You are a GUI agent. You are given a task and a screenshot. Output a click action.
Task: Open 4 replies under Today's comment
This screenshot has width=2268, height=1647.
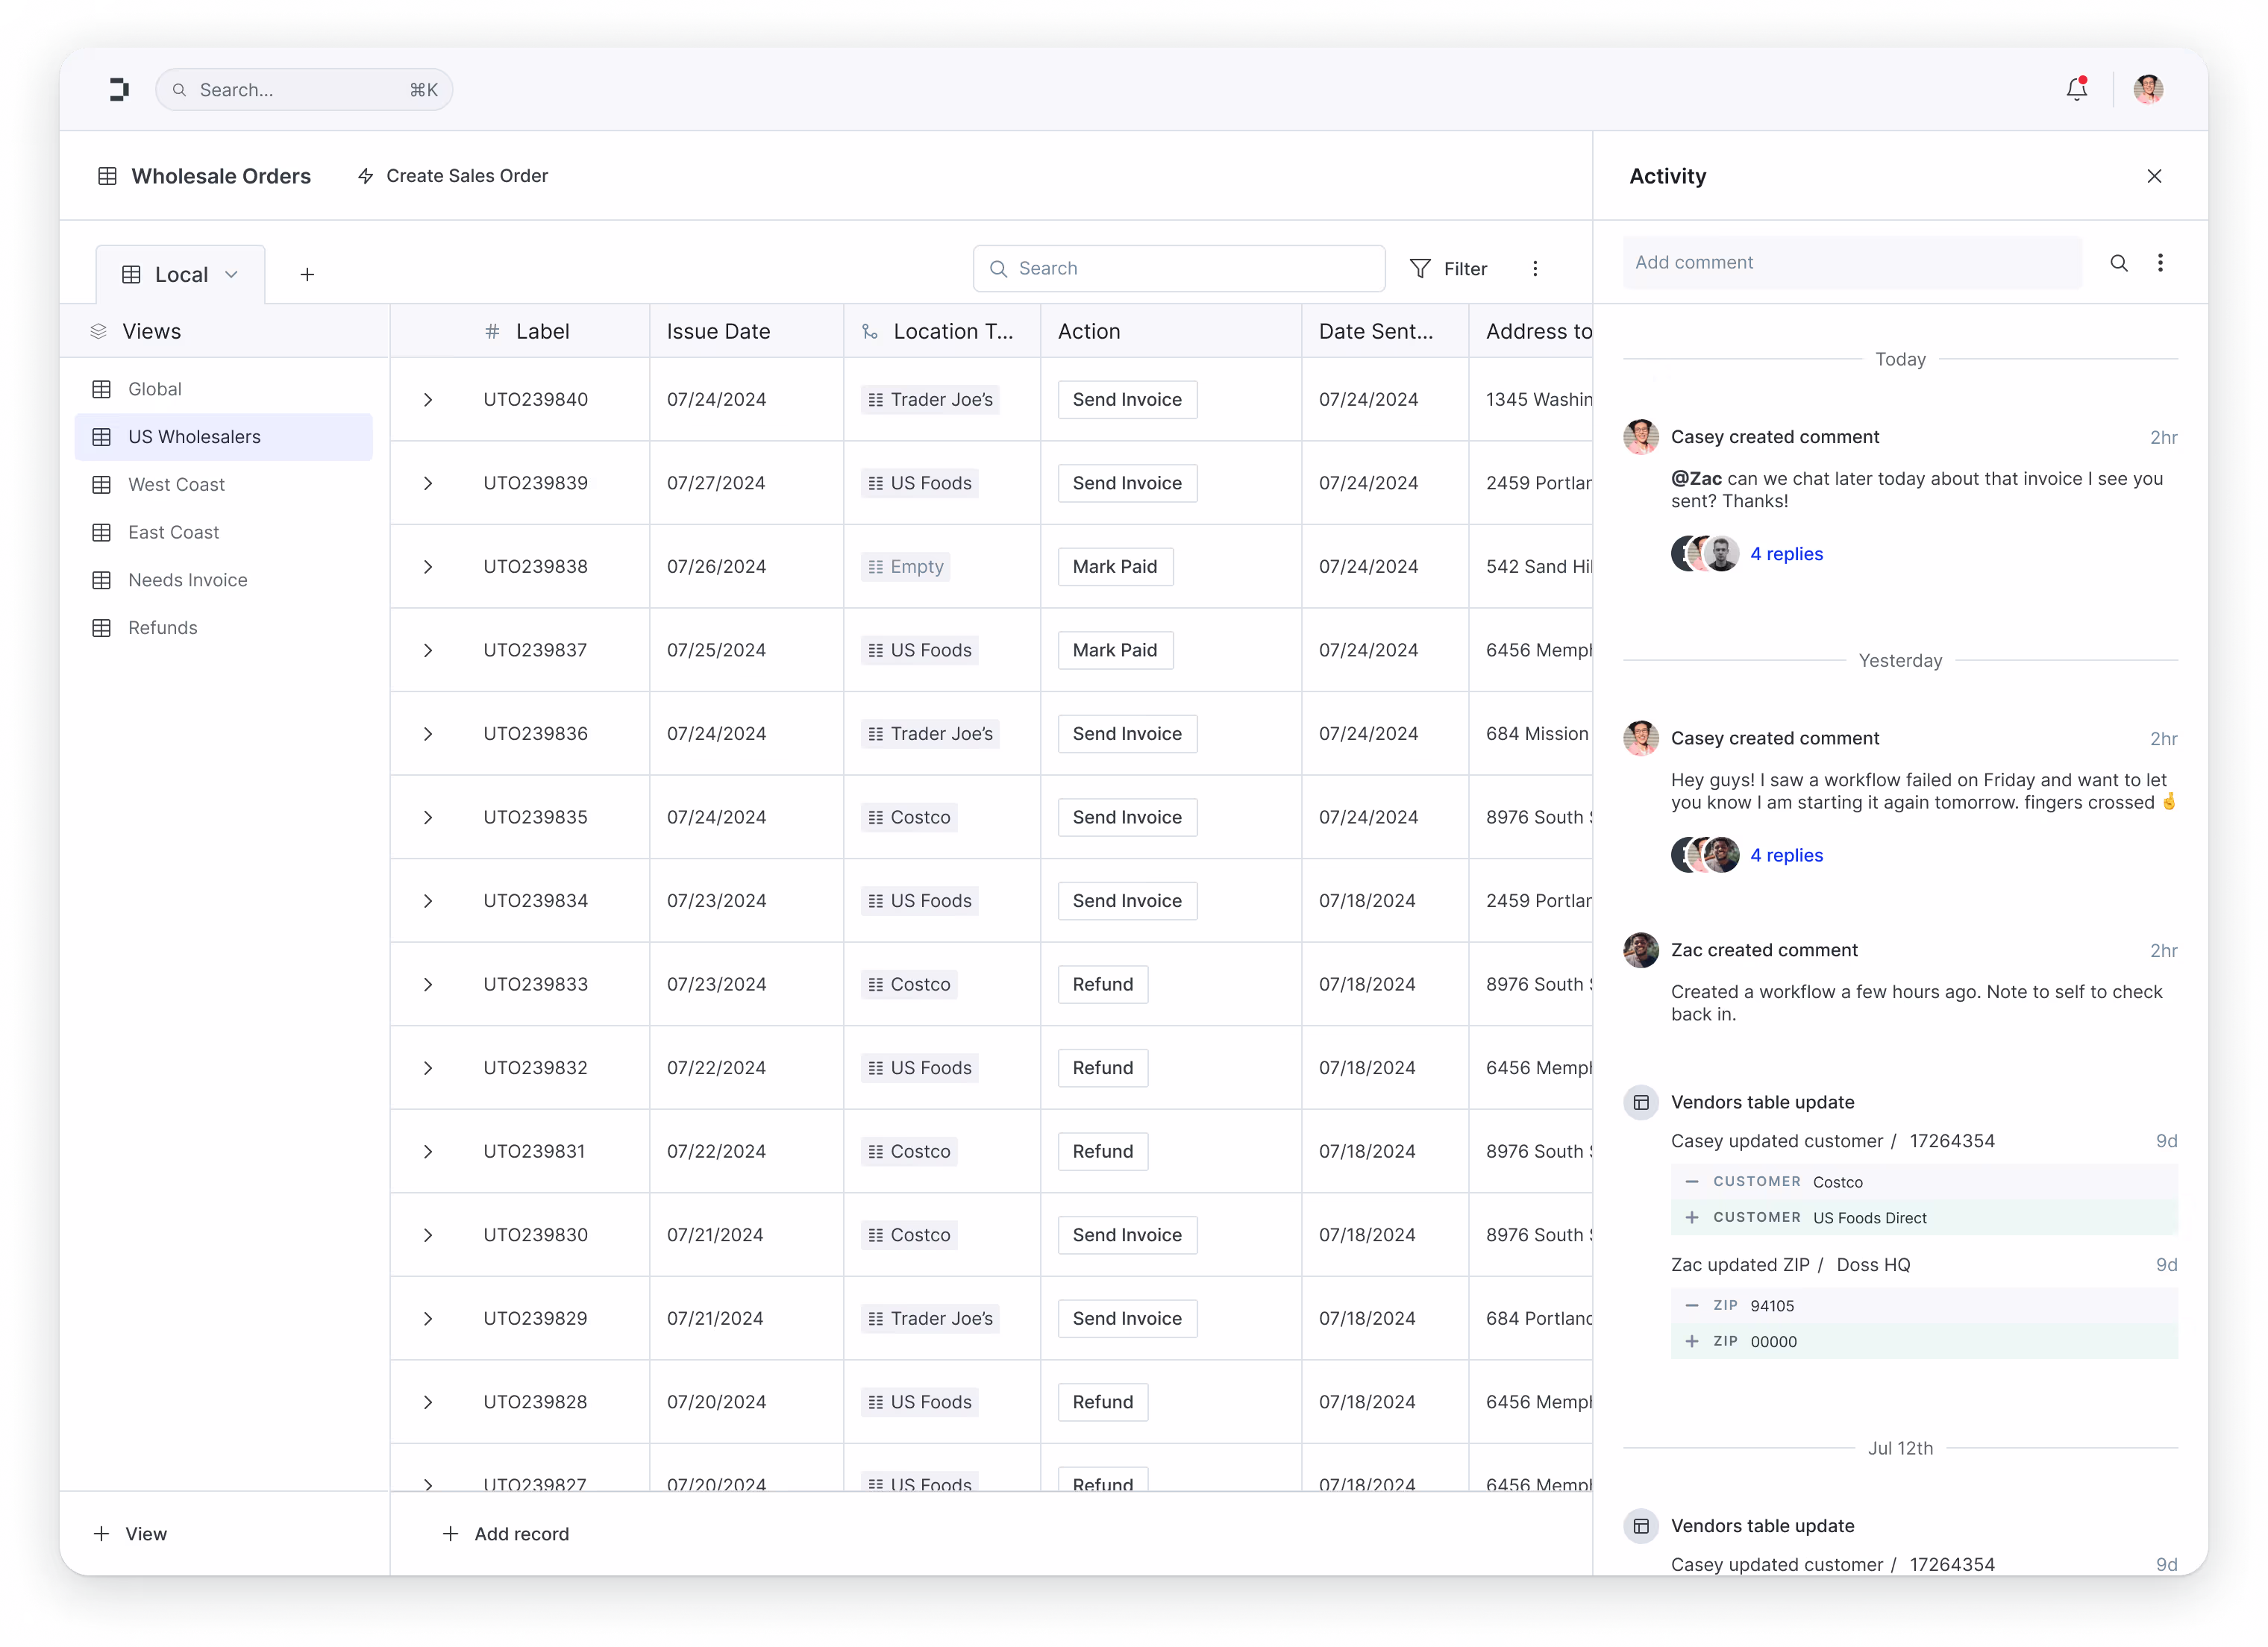[x=1786, y=554]
